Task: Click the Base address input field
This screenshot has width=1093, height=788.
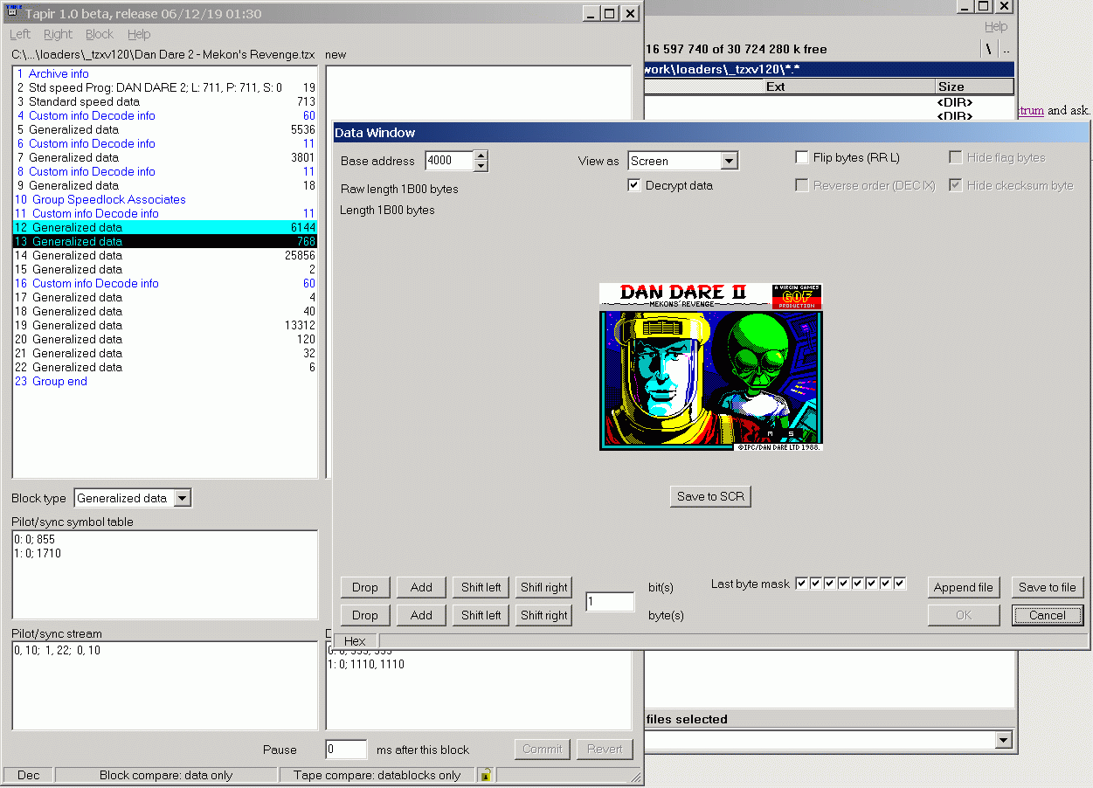Action: pyautogui.click(x=449, y=161)
